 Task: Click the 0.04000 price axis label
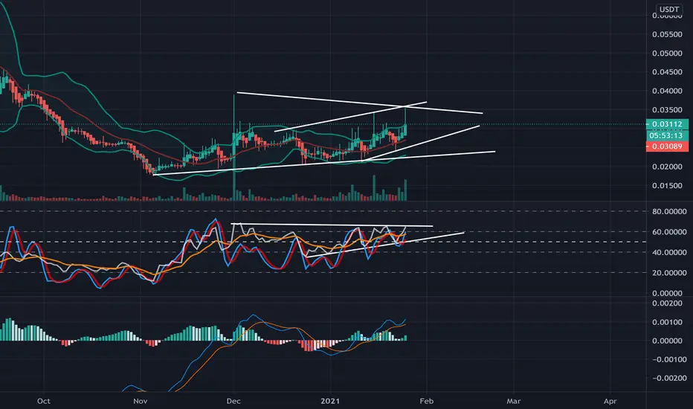click(x=667, y=91)
